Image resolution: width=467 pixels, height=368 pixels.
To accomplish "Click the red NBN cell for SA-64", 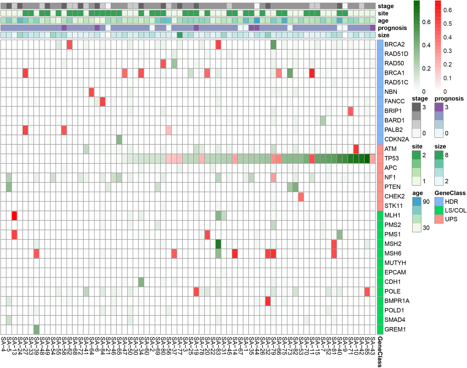I will pos(92,92).
